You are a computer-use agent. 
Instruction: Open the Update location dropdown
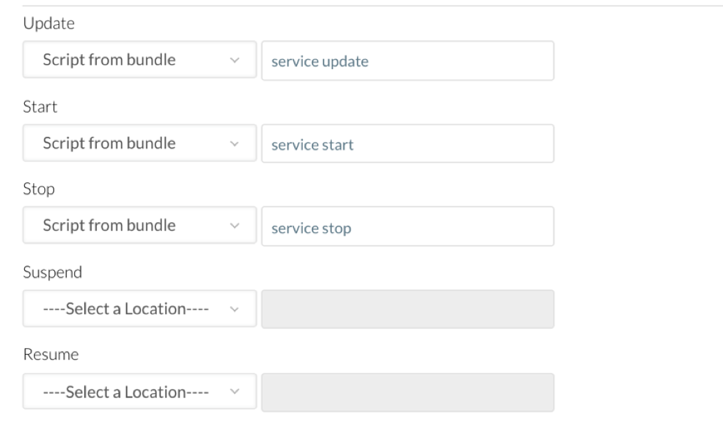click(140, 60)
